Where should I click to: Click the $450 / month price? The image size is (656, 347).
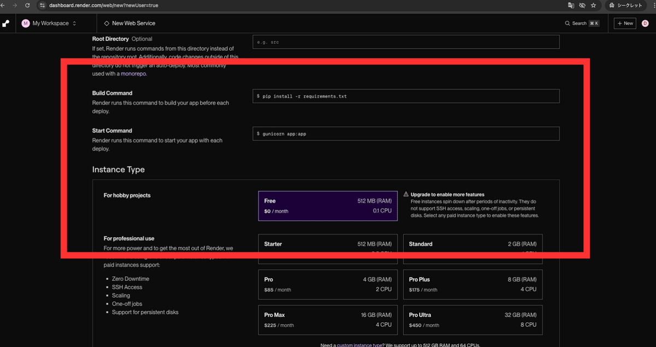click(x=424, y=325)
